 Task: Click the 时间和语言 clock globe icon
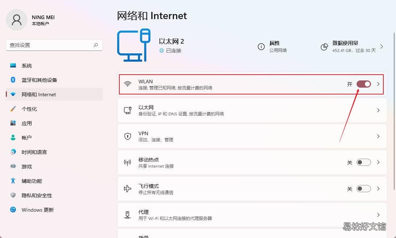(x=13, y=152)
